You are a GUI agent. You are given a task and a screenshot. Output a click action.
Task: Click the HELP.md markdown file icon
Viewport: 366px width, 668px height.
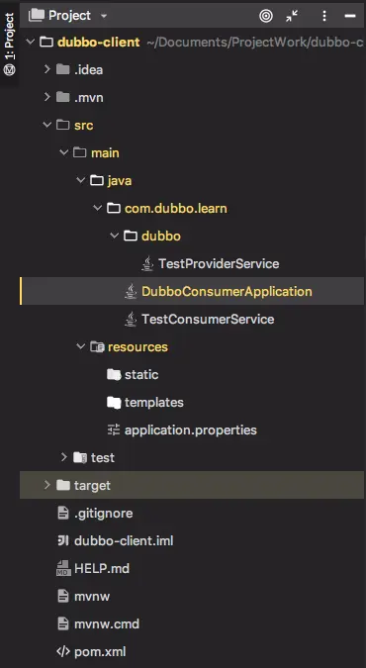[63, 568]
